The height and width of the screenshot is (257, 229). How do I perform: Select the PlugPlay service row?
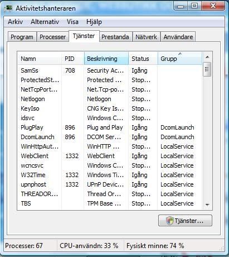(110, 127)
